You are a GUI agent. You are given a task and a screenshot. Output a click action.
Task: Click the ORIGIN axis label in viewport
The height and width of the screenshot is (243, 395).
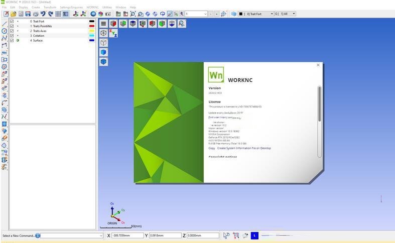click(x=112, y=223)
